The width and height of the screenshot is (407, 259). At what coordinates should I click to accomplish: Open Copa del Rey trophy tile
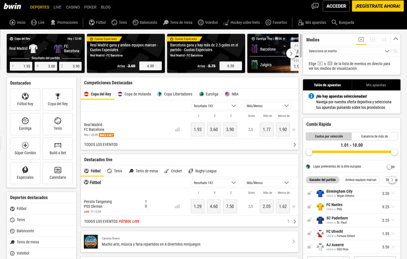(x=58, y=100)
